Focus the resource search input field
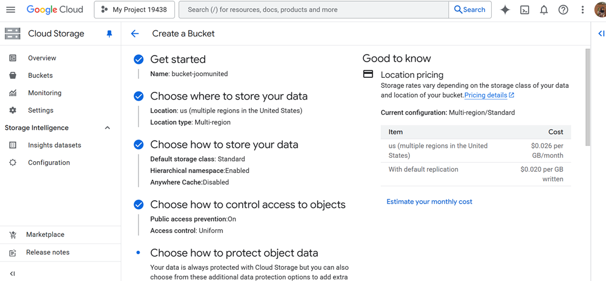606x281 pixels. (x=314, y=10)
